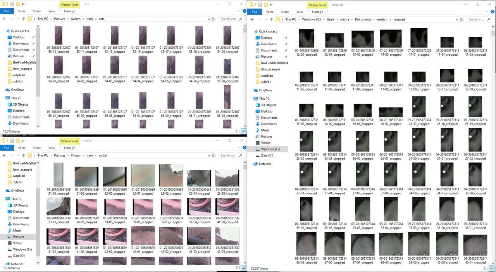Screen dimensions: 496x272
Task: Click the Back arrow in the cropped window
Action: pyautogui.click(x=252, y=19)
